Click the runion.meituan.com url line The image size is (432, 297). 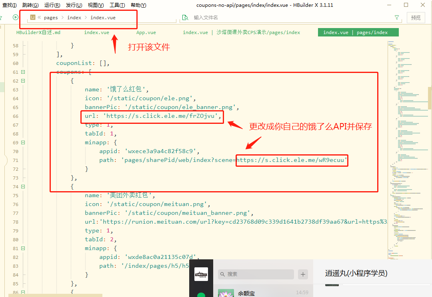click(x=236, y=222)
